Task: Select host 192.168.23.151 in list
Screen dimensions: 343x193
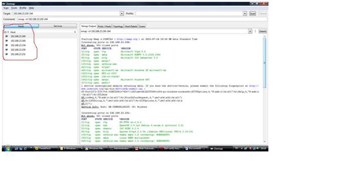Action: click(x=18, y=54)
